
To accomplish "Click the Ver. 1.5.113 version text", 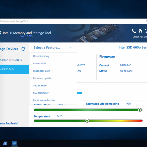I will (27, 36).
